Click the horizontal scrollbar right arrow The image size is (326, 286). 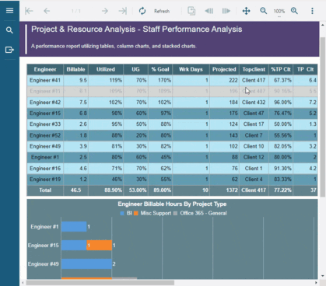[x=316, y=283]
